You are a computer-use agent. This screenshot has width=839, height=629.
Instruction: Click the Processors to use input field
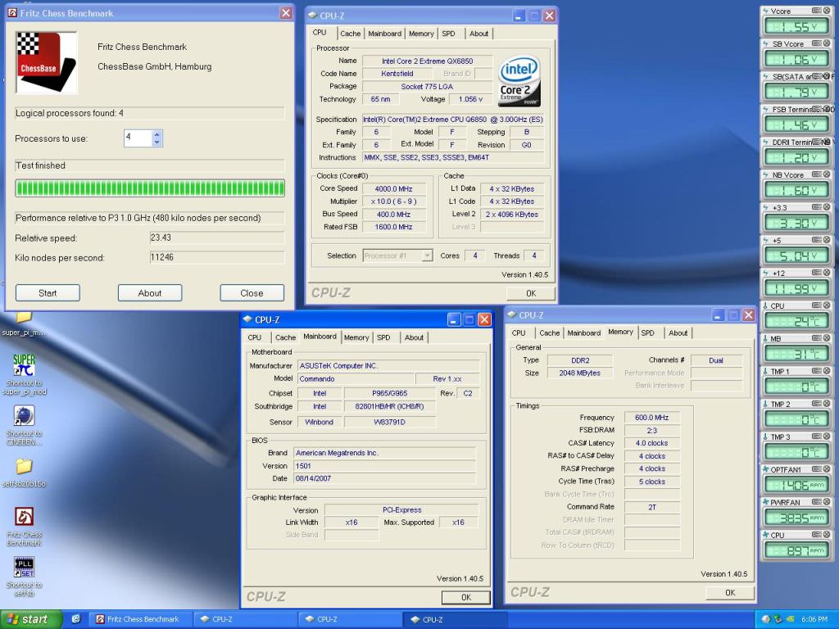(x=138, y=138)
